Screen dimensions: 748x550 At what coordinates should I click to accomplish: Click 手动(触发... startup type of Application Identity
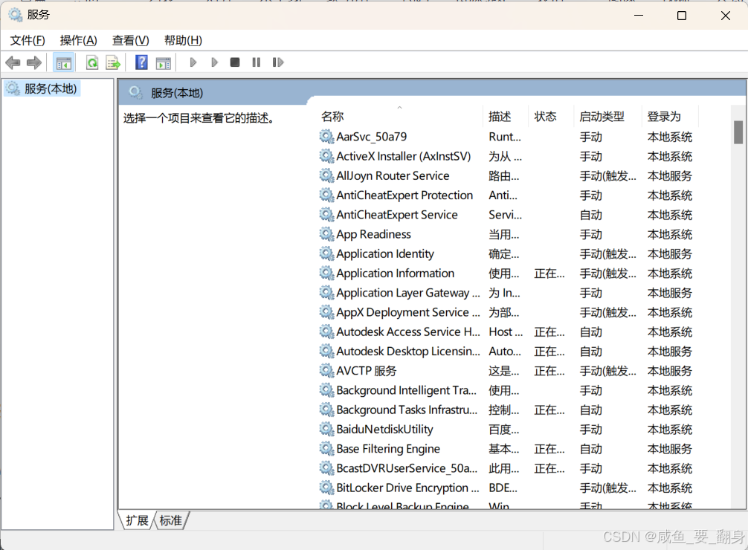coord(607,253)
